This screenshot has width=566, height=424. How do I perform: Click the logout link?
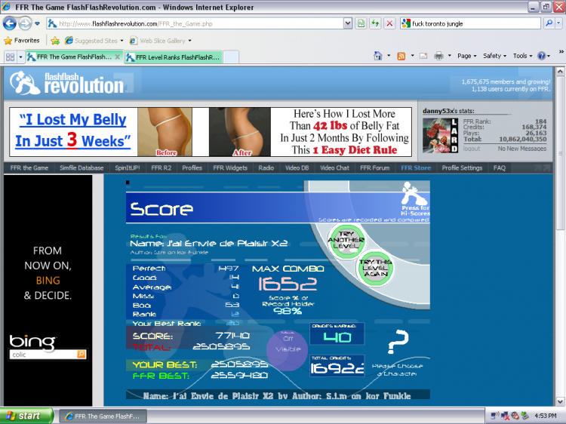point(472,149)
